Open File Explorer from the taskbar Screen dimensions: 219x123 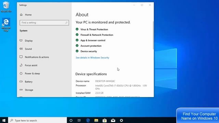tap(96, 120)
